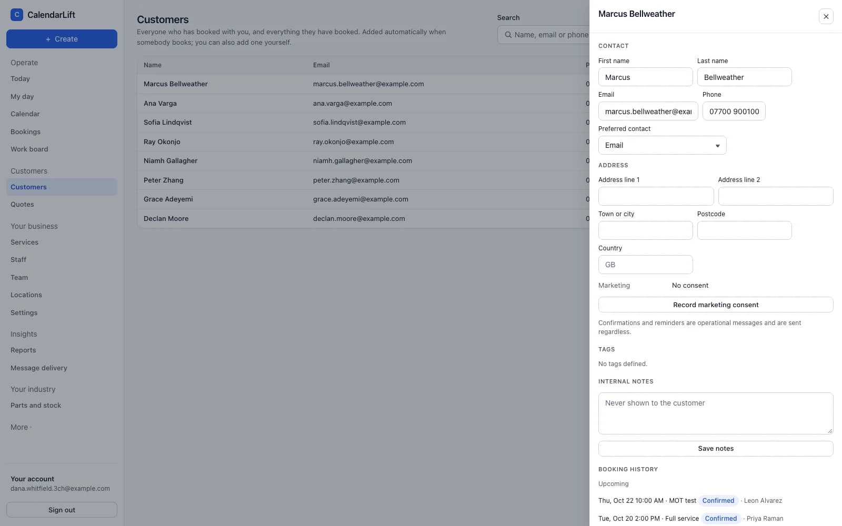Focus the First name field
Screen dimensions: 842x526
[x=645, y=77]
